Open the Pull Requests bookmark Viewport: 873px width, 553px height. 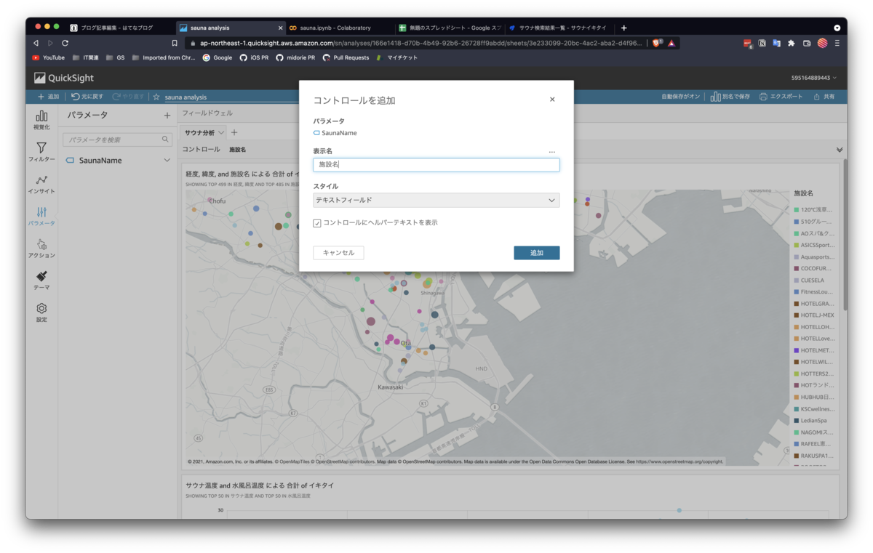coord(346,57)
